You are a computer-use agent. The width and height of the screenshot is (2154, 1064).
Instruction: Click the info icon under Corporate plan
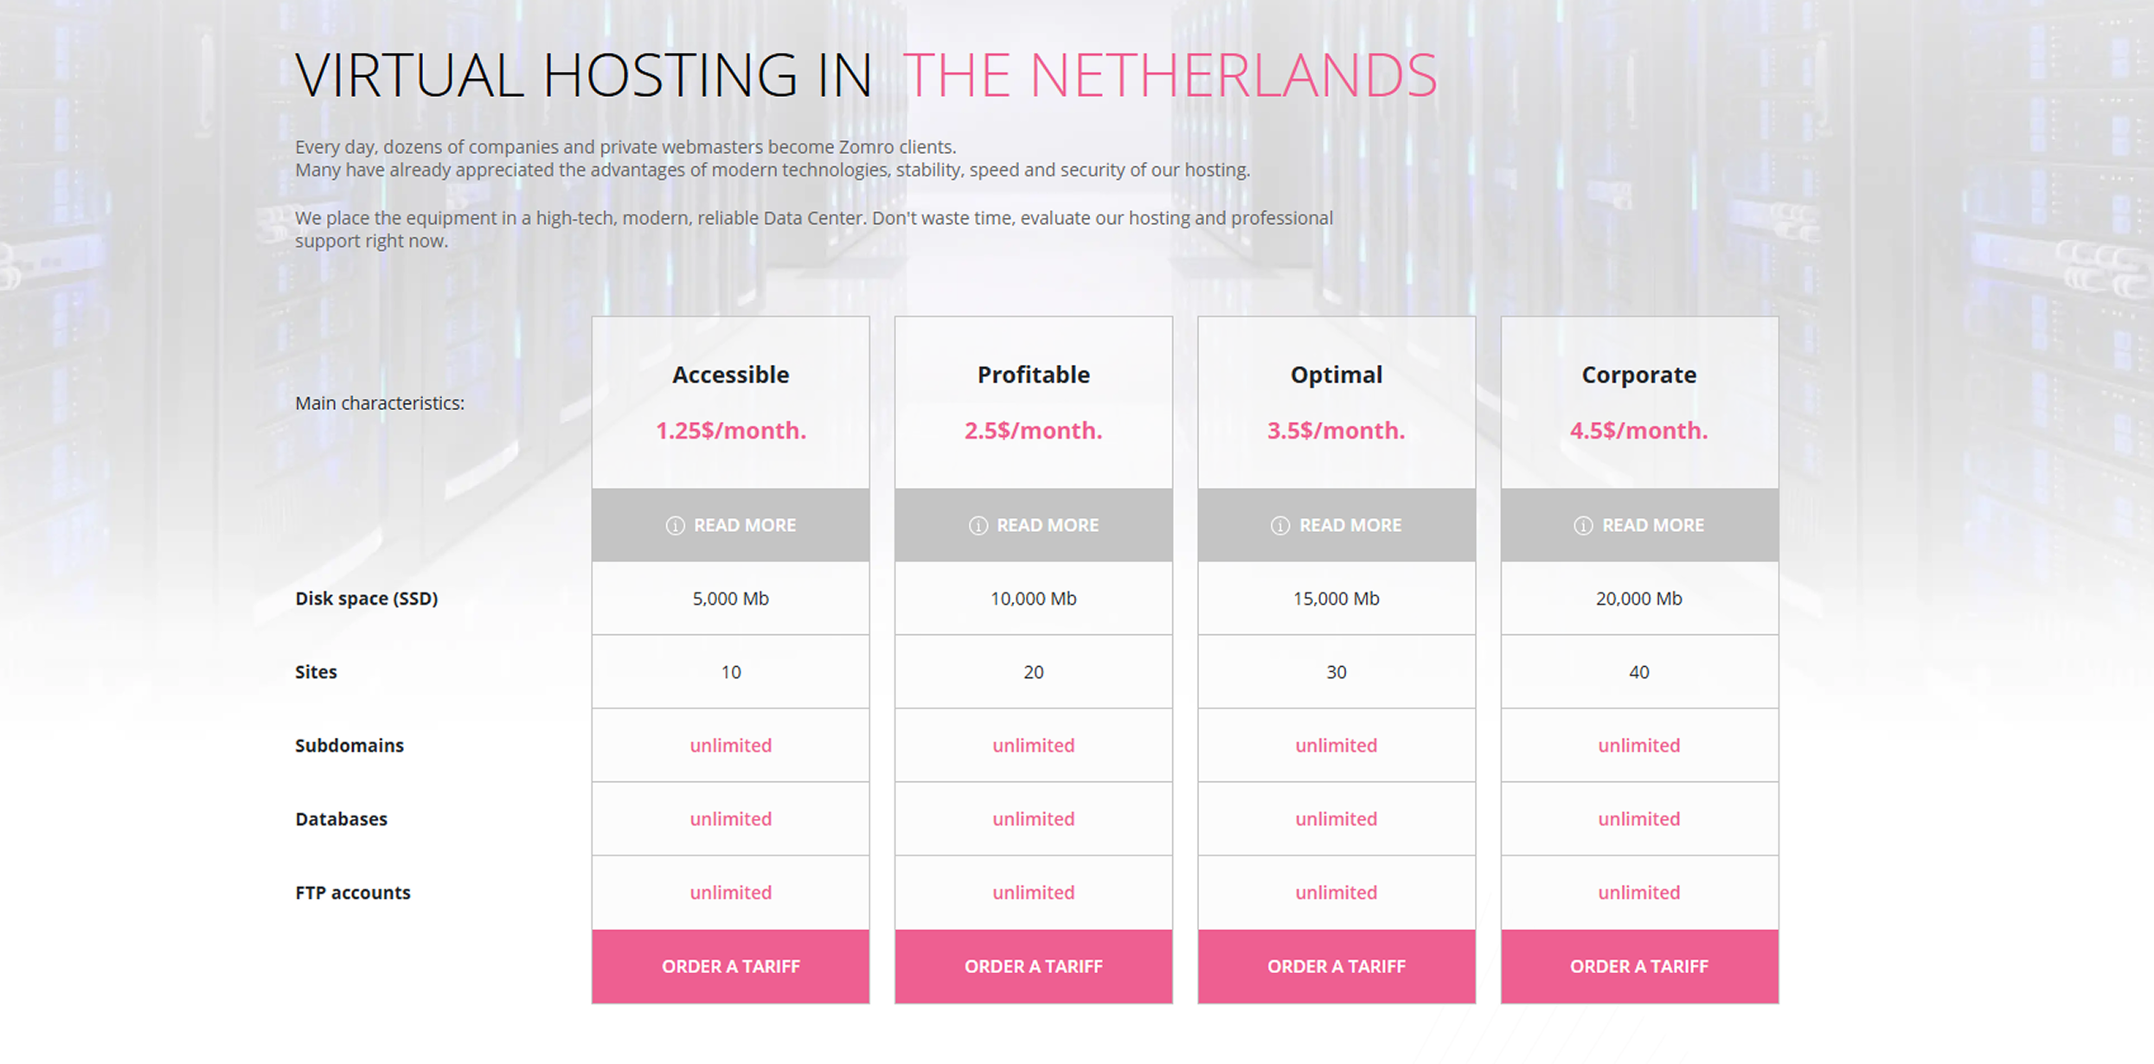[1583, 526]
